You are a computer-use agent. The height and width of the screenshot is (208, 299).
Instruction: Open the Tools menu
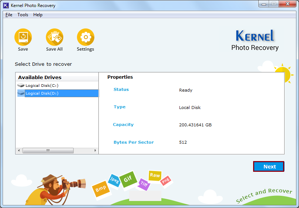tap(23, 15)
